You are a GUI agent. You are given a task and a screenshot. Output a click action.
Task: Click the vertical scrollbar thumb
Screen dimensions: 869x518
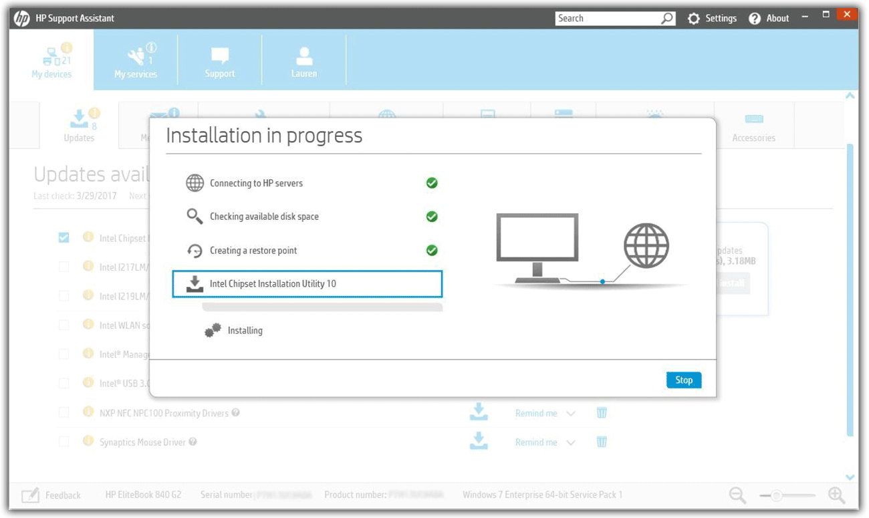[x=850, y=289]
